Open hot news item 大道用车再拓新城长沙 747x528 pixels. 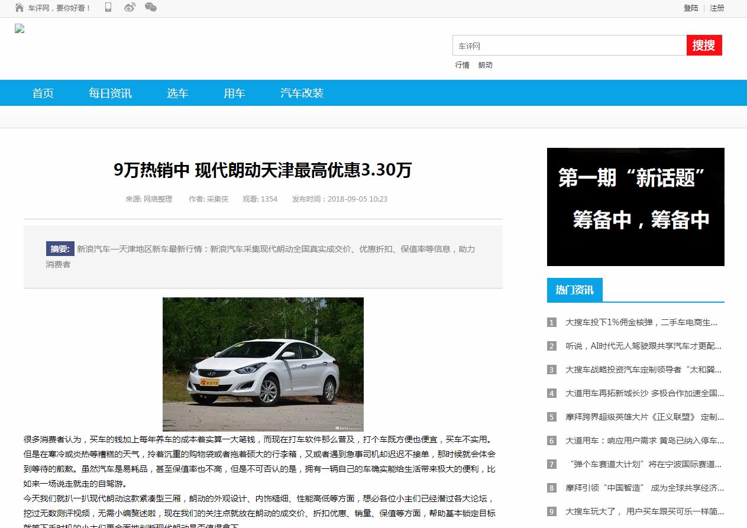(645, 393)
